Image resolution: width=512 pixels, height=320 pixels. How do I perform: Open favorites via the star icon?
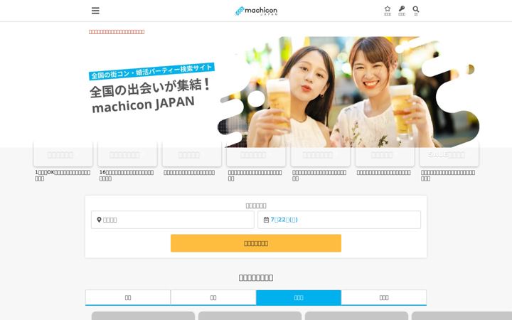click(x=388, y=11)
